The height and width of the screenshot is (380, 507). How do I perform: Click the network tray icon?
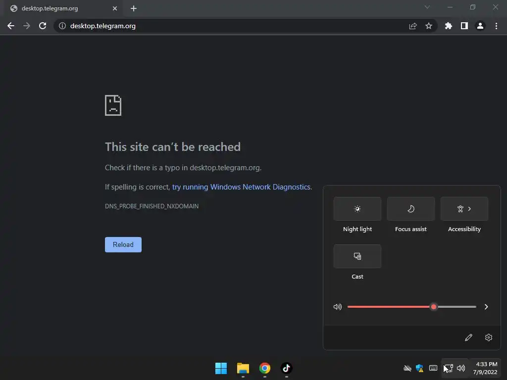(x=448, y=368)
